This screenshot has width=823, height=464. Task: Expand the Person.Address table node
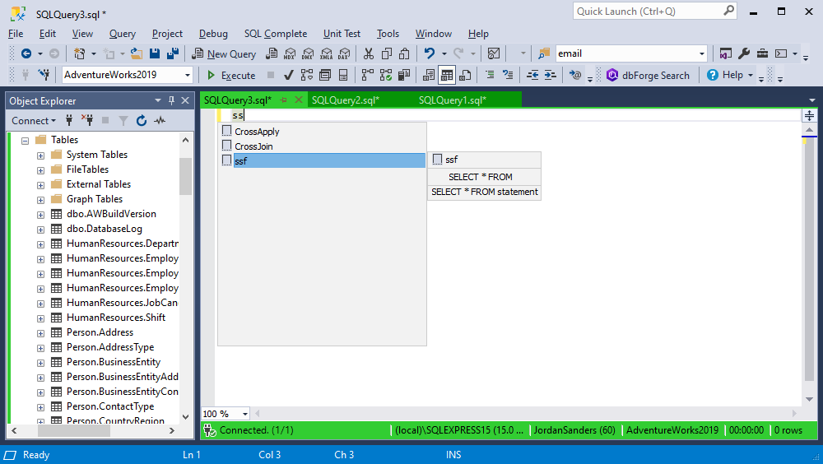[40, 333]
